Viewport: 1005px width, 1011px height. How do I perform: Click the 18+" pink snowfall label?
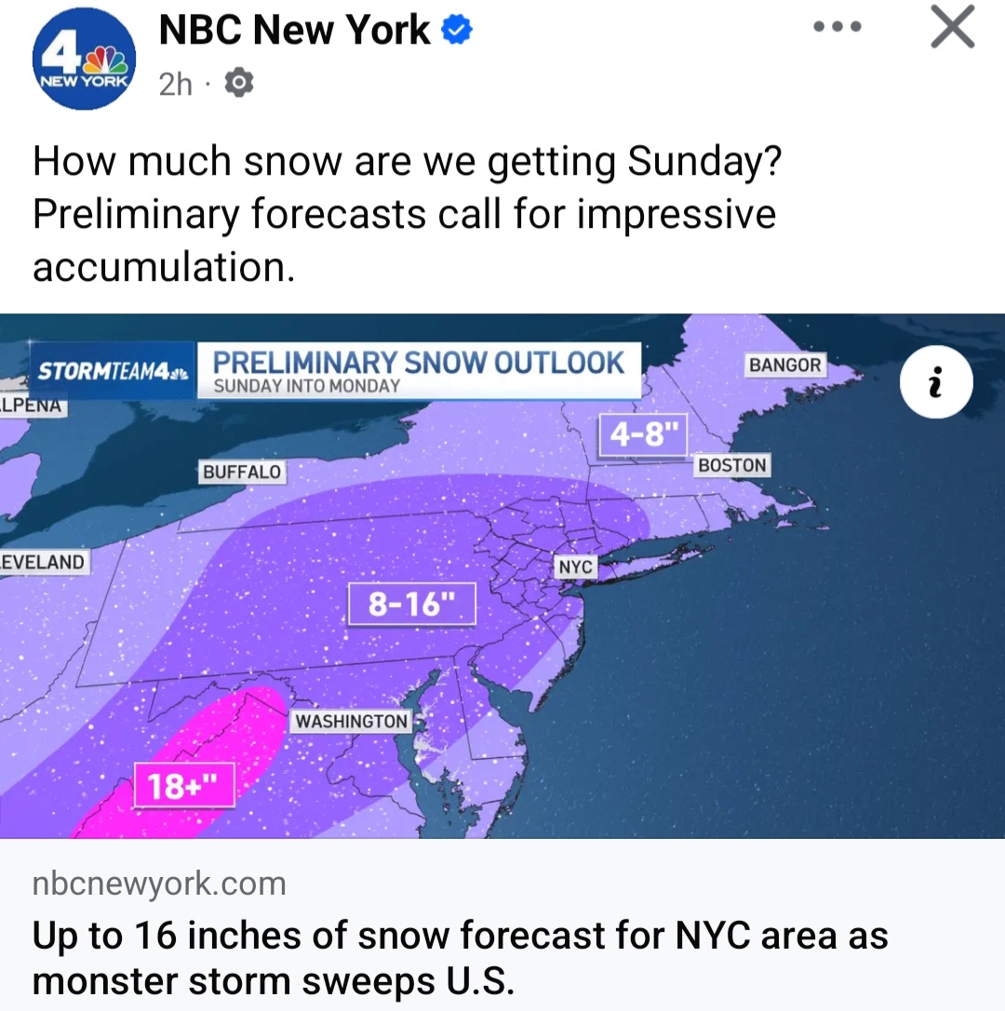click(x=182, y=787)
